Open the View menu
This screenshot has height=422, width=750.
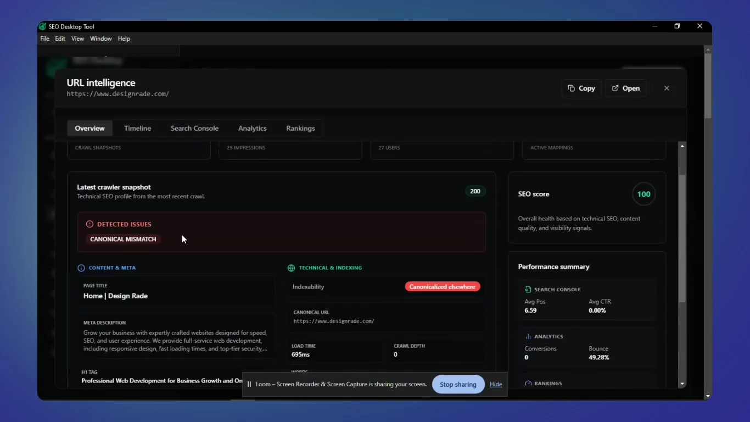[77, 39]
